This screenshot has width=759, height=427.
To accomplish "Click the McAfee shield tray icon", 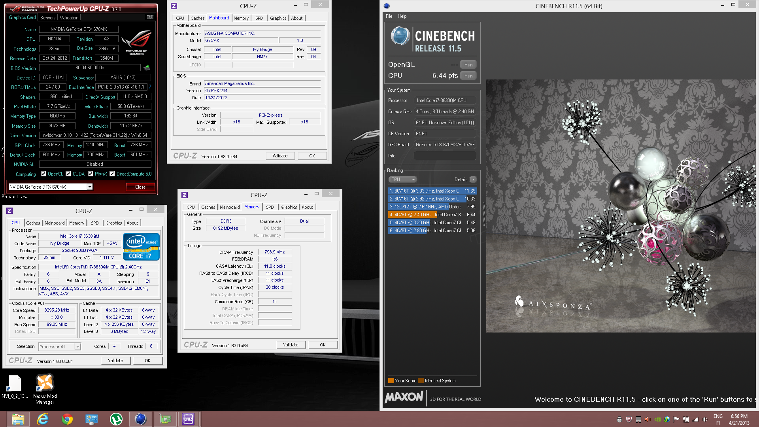I will [x=629, y=419].
